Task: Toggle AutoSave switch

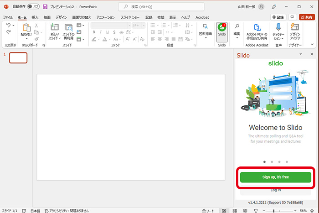Action: point(34,6)
